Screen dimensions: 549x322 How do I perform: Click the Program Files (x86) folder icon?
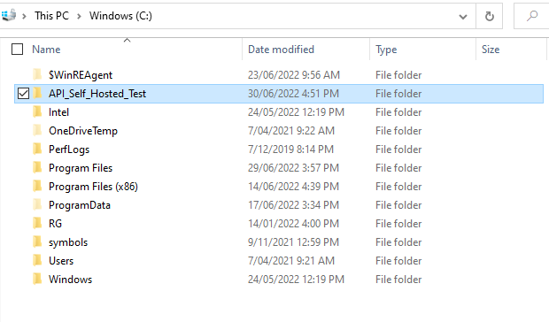(x=37, y=186)
